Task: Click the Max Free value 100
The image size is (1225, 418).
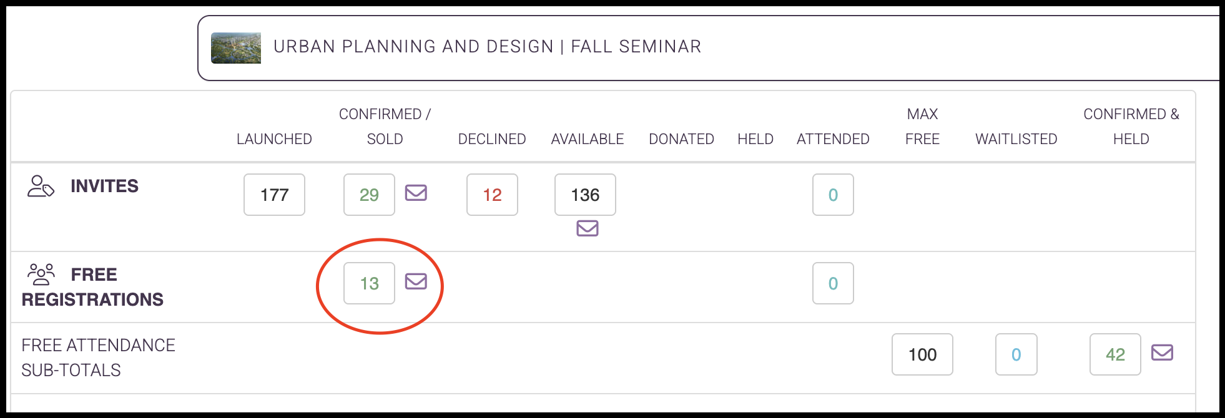Action: [922, 354]
